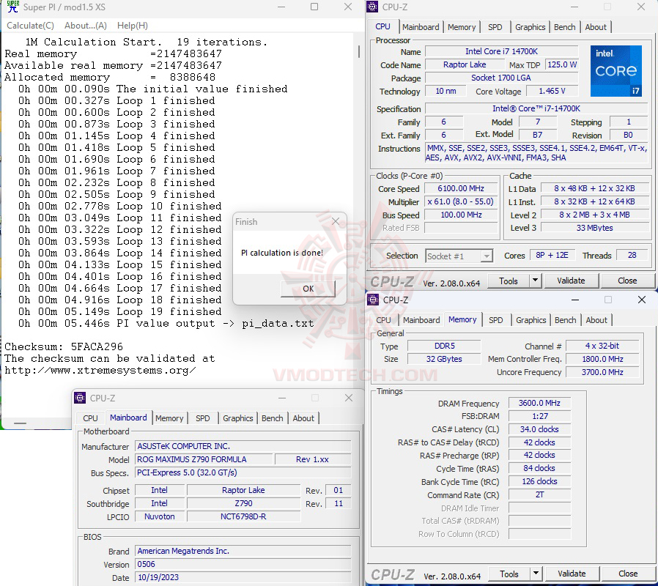The height and width of the screenshot is (586, 658).
Task: Click the BIOS Version value 0506
Action: tap(243, 564)
